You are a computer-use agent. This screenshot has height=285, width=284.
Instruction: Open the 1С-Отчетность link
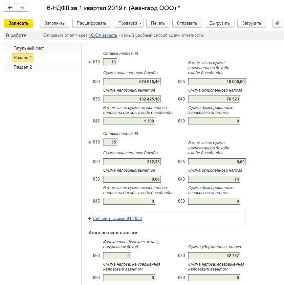103,35
